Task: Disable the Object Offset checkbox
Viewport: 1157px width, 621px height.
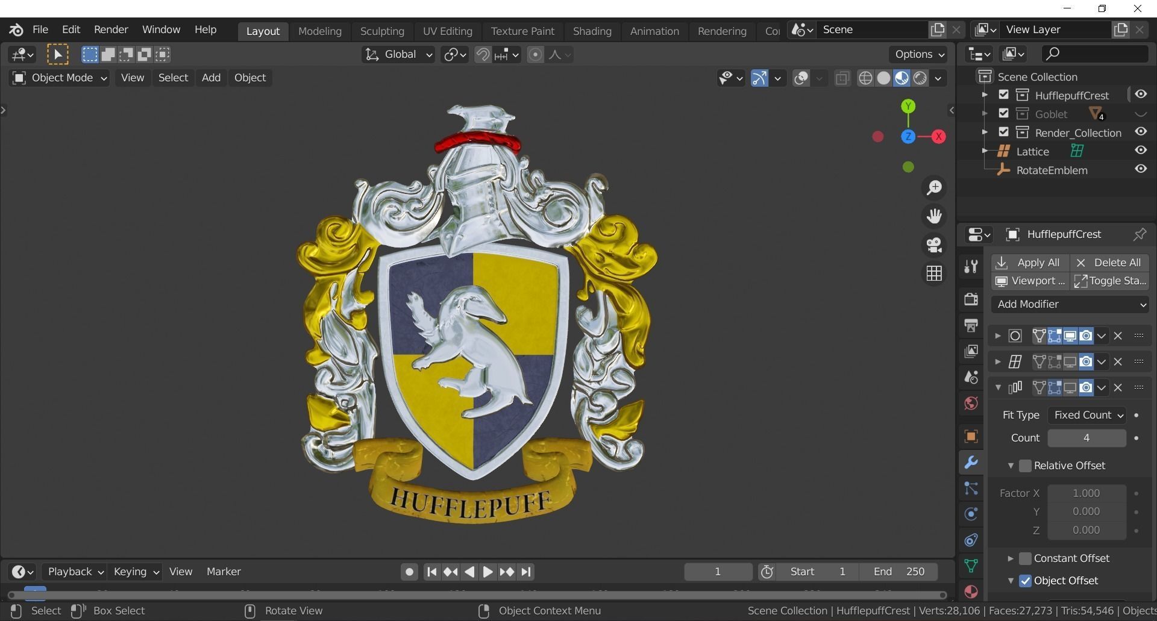Action: (1025, 581)
